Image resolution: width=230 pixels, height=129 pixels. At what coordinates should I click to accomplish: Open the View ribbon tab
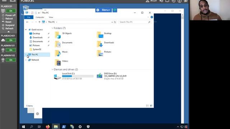pos(51,17)
